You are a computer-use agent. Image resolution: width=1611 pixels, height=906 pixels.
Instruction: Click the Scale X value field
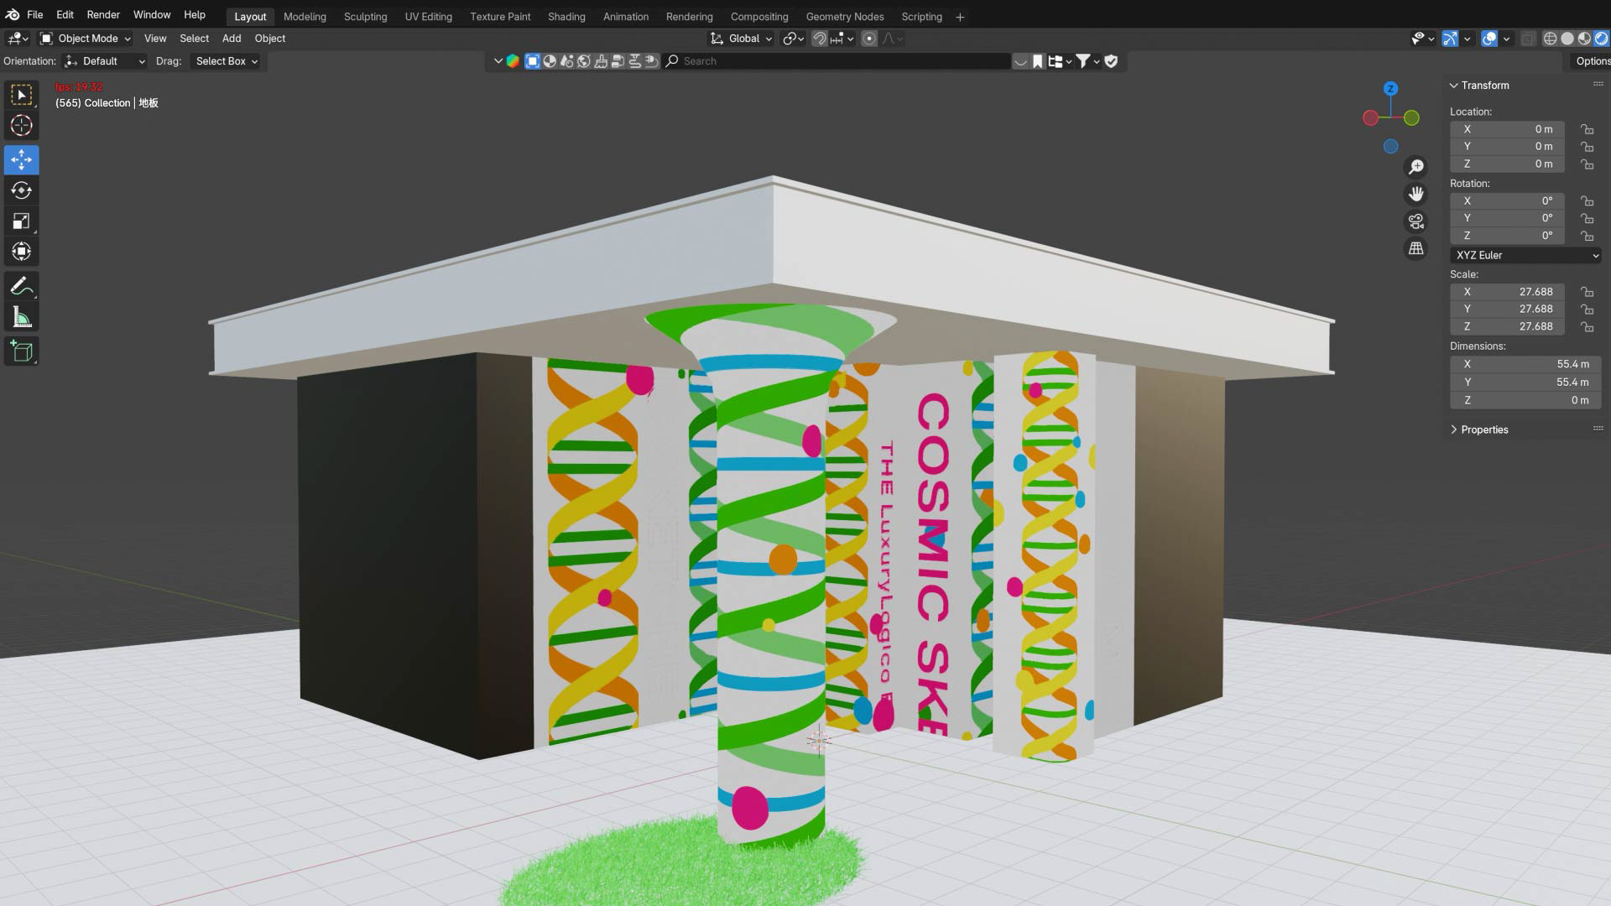point(1506,292)
